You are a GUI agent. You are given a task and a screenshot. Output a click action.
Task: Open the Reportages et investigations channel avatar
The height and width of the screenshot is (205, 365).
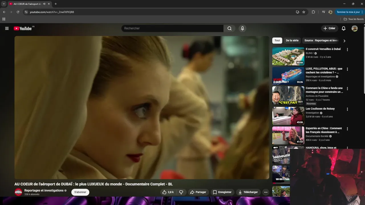[x=18, y=192]
